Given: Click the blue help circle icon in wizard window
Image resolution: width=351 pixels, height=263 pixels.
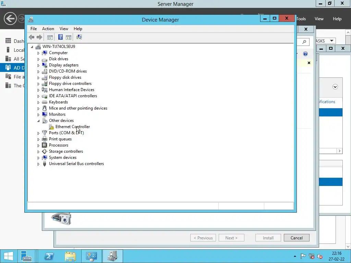Looking at the screenshot, I should 305,54.
